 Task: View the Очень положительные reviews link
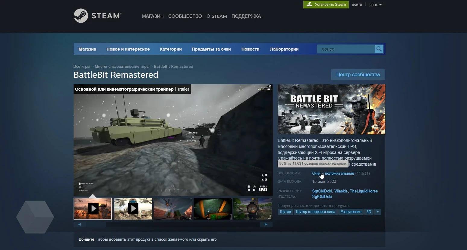(x=333, y=173)
